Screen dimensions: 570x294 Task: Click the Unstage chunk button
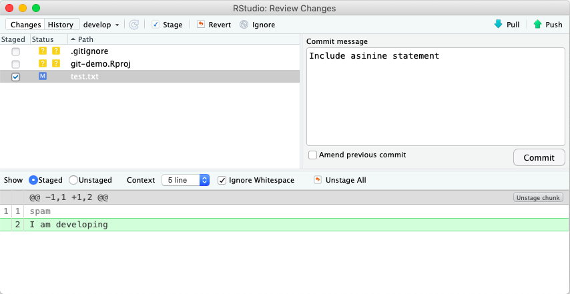(539, 198)
